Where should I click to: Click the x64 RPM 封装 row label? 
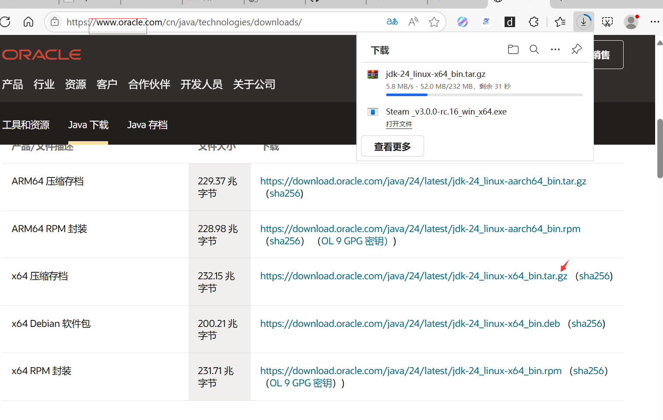point(42,371)
